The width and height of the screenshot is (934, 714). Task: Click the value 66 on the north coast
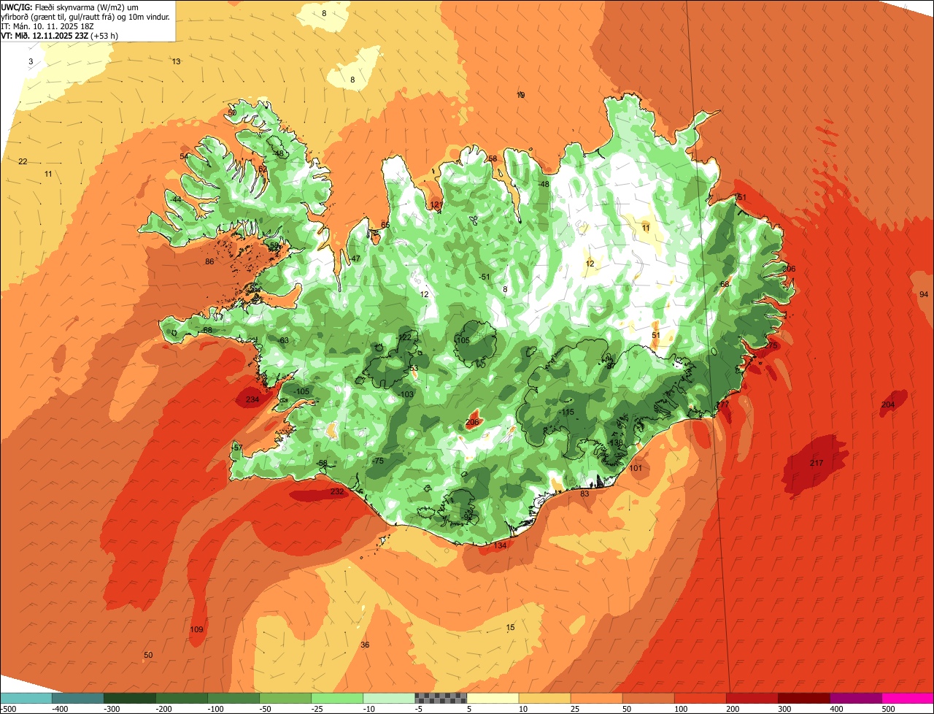click(385, 226)
